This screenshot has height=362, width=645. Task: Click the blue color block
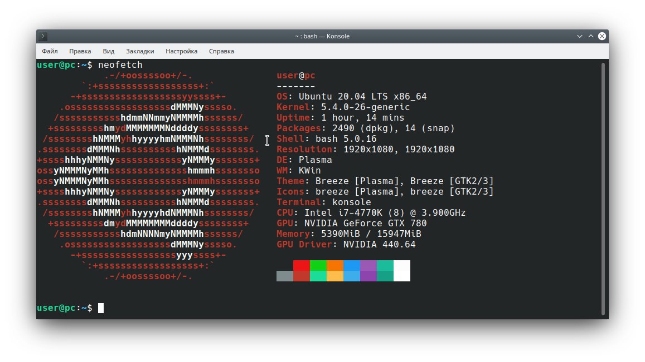pyautogui.click(x=352, y=266)
